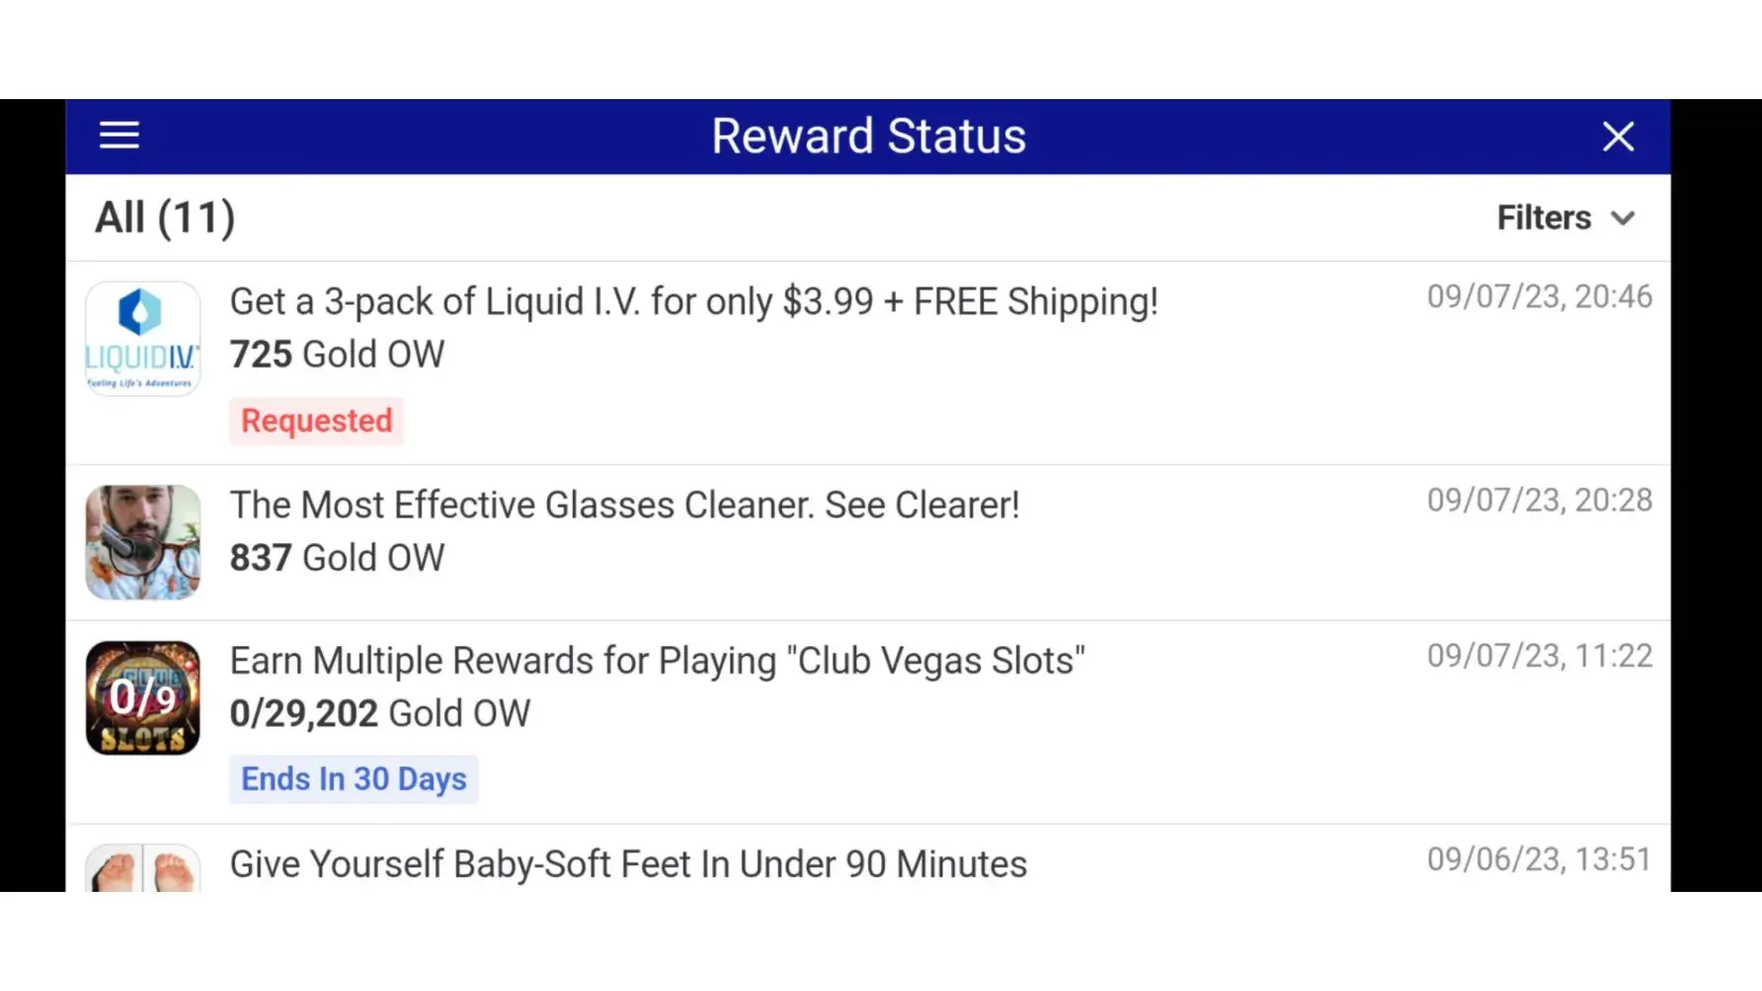Click the 837 Gold OW reward amount
The width and height of the screenshot is (1762, 991).
[337, 558]
